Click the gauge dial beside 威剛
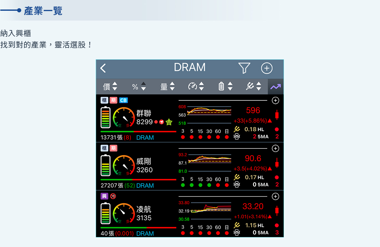Viewport: 380px width, 247px height. pos(124,165)
